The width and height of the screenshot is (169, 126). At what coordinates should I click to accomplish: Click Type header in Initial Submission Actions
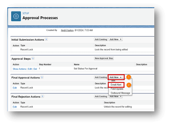tap(23, 45)
